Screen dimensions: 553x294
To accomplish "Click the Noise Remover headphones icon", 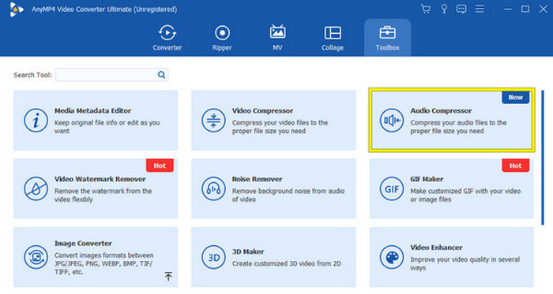I will [213, 189].
